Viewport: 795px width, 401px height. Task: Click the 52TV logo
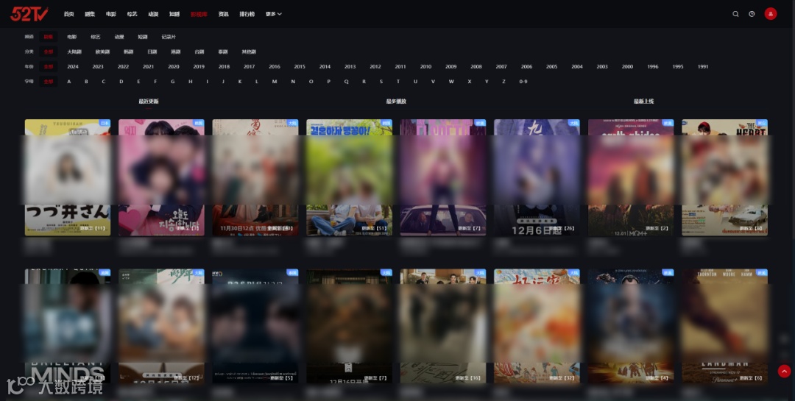[x=29, y=14]
